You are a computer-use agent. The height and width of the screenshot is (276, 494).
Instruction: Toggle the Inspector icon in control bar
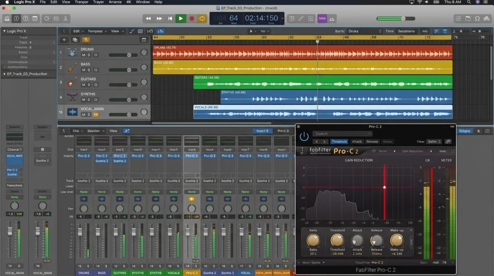pos(16,19)
